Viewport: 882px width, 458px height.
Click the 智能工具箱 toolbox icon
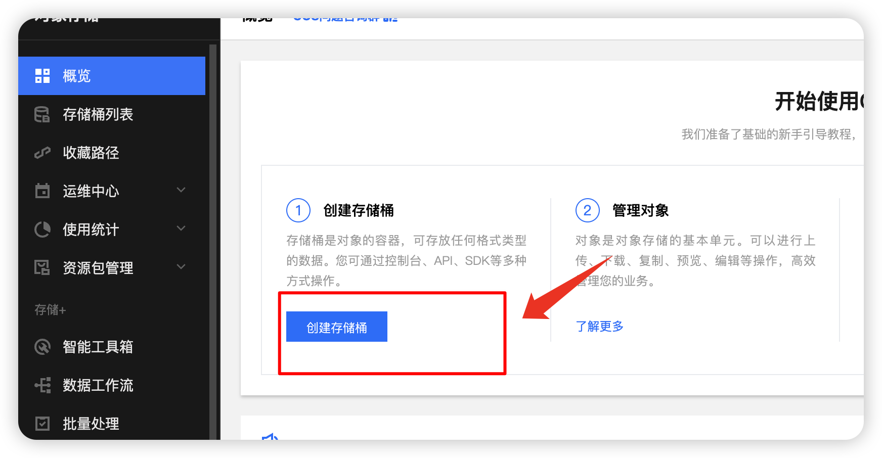coord(42,347)
